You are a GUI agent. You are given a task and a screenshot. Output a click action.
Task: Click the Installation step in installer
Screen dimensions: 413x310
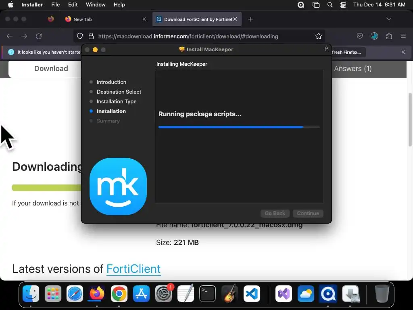111,111
